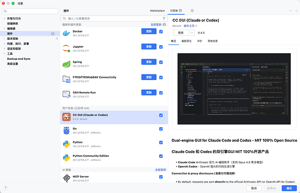
Task: Click the settings search field
Action: (30, 11)
